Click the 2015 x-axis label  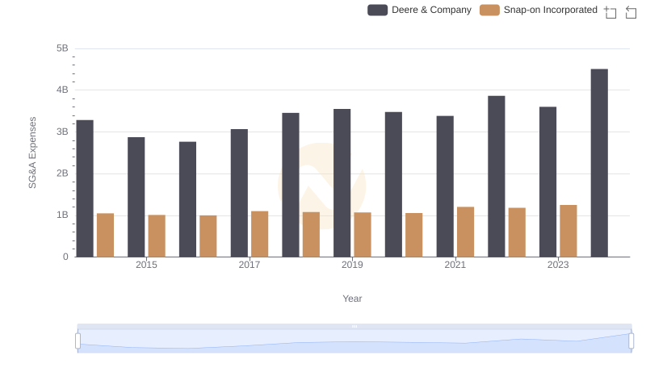146,265
